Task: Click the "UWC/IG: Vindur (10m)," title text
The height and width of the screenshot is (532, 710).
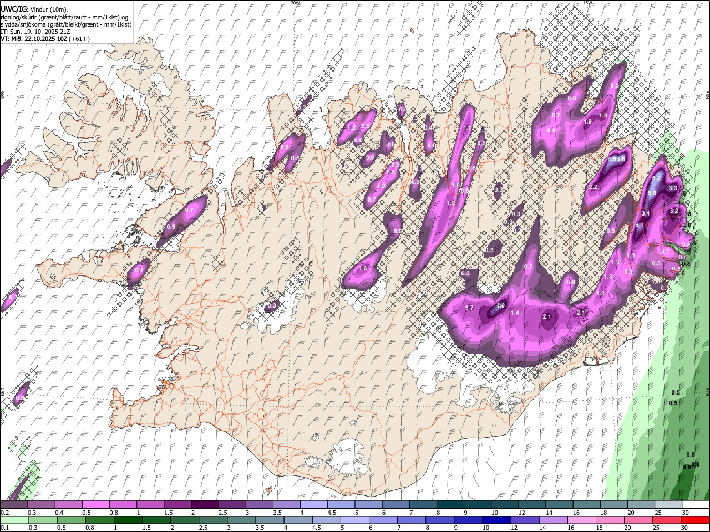Action: [34, 9]
